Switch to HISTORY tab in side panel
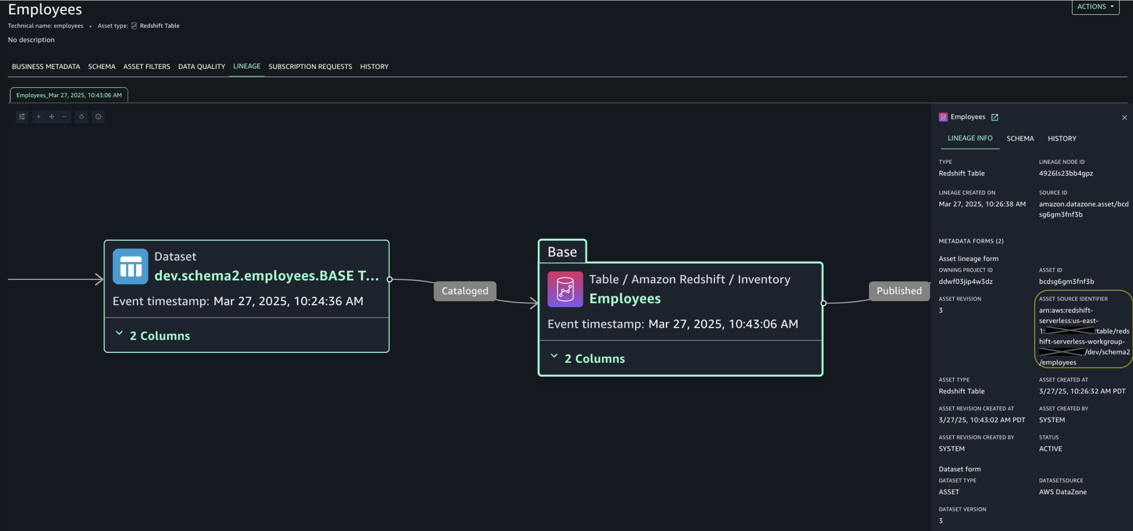 [x=1062, y=139]
